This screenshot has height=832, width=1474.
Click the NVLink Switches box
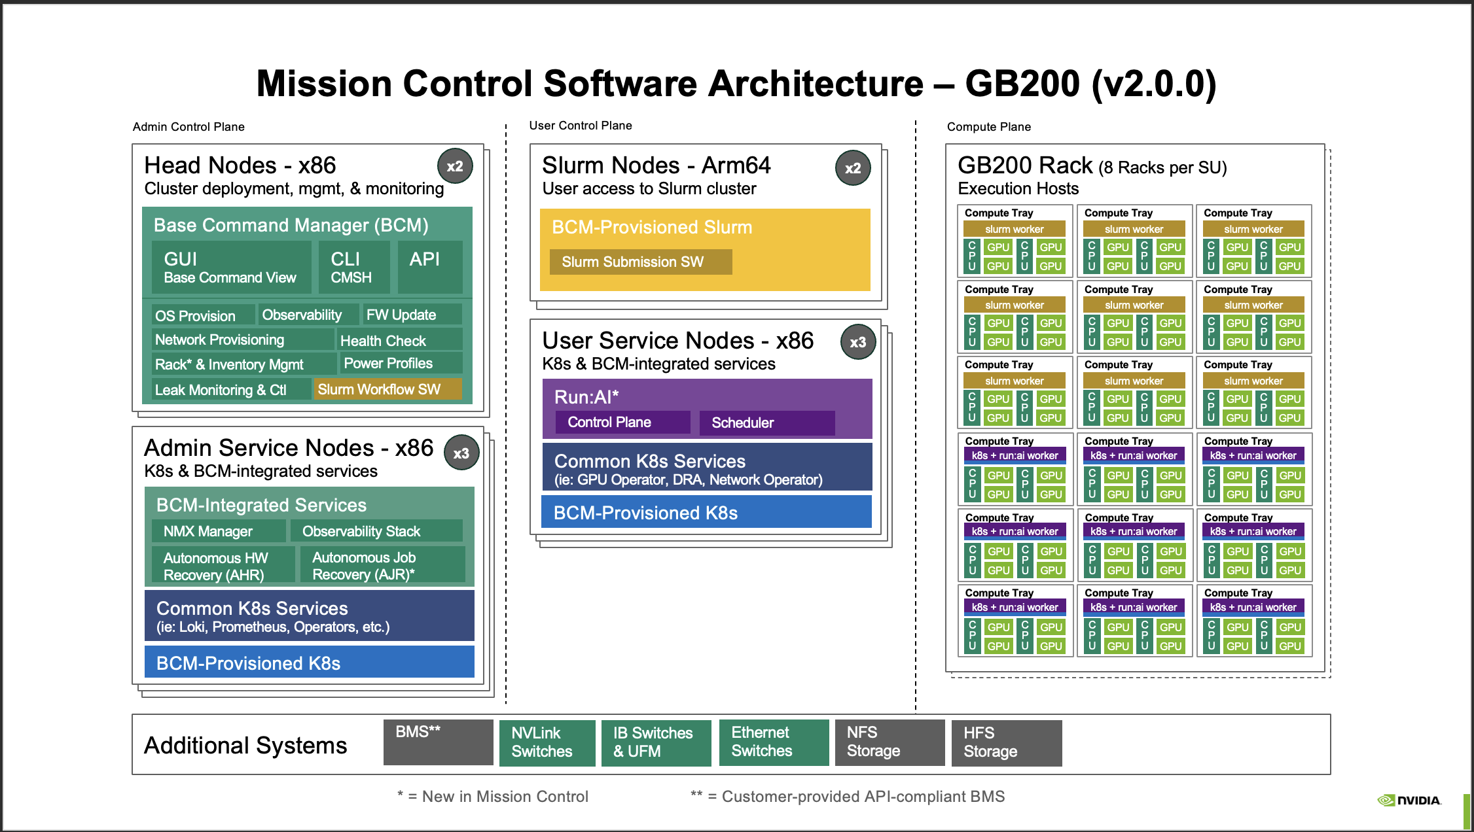tap(547, 742)
